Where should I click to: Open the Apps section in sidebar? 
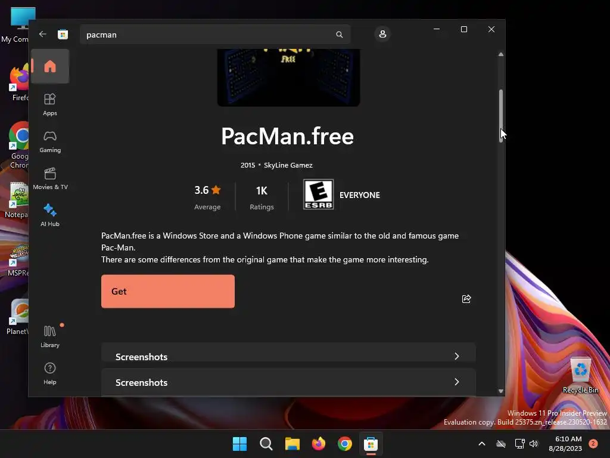pyautogui.click(x=50, y=105)
